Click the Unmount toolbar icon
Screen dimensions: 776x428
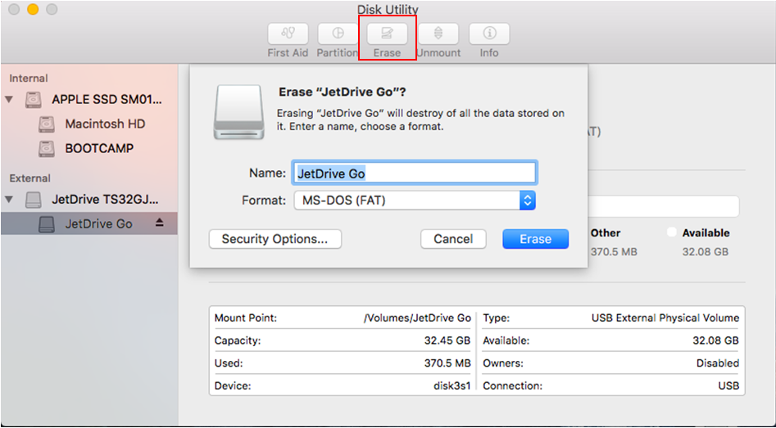click(438, 34)
